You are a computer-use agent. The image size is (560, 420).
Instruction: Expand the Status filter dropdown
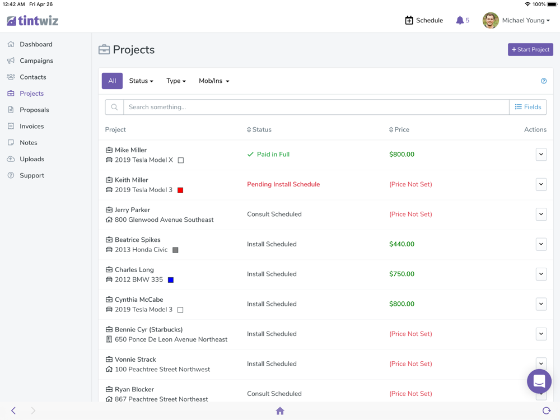(141, 81)
